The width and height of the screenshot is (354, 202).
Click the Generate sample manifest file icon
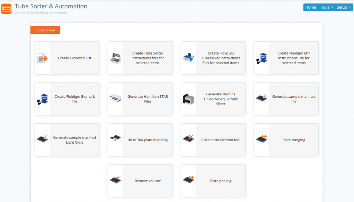(x=261, y=98)
